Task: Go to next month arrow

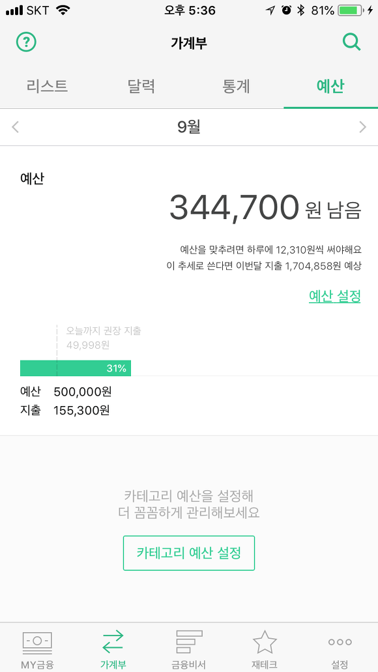Action: click(x=362, y=127)
